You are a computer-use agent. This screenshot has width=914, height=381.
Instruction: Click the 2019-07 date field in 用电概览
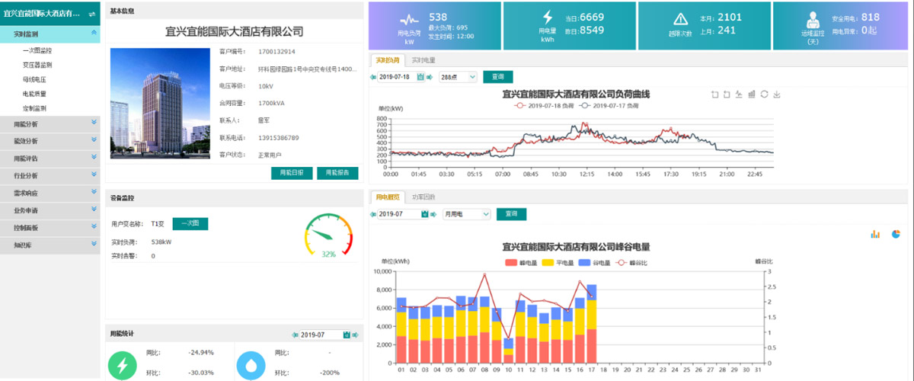click(x=395, y=214)
